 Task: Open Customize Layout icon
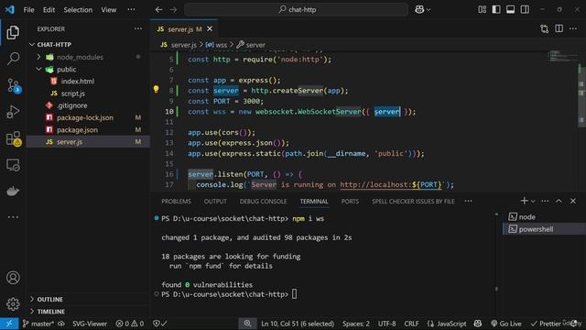pyautogui.click(x=483, y=10)
